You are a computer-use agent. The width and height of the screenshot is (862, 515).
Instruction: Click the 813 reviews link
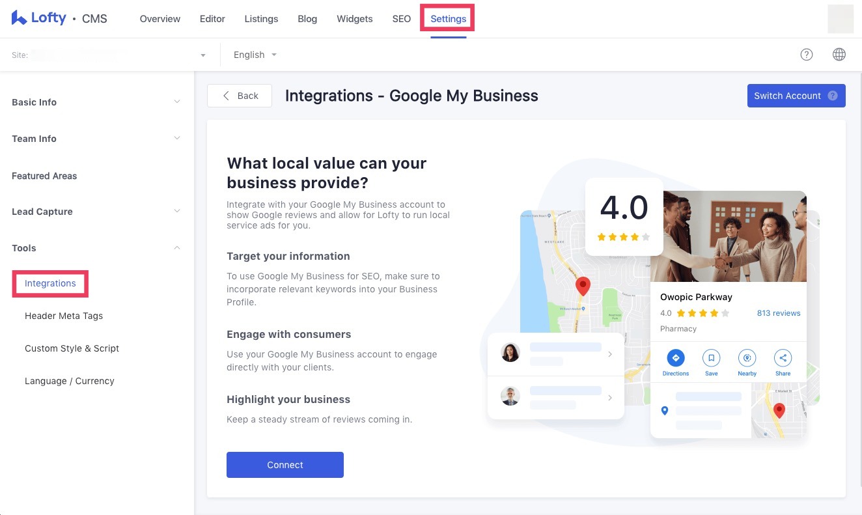pyautogui.click(x=779, y=313)
